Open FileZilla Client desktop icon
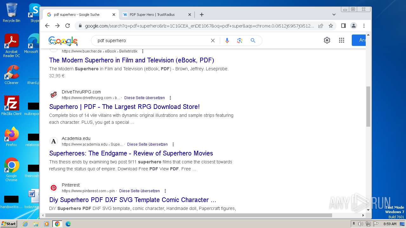The height and width of the screenshot is (228, 406). click(11, 106)
